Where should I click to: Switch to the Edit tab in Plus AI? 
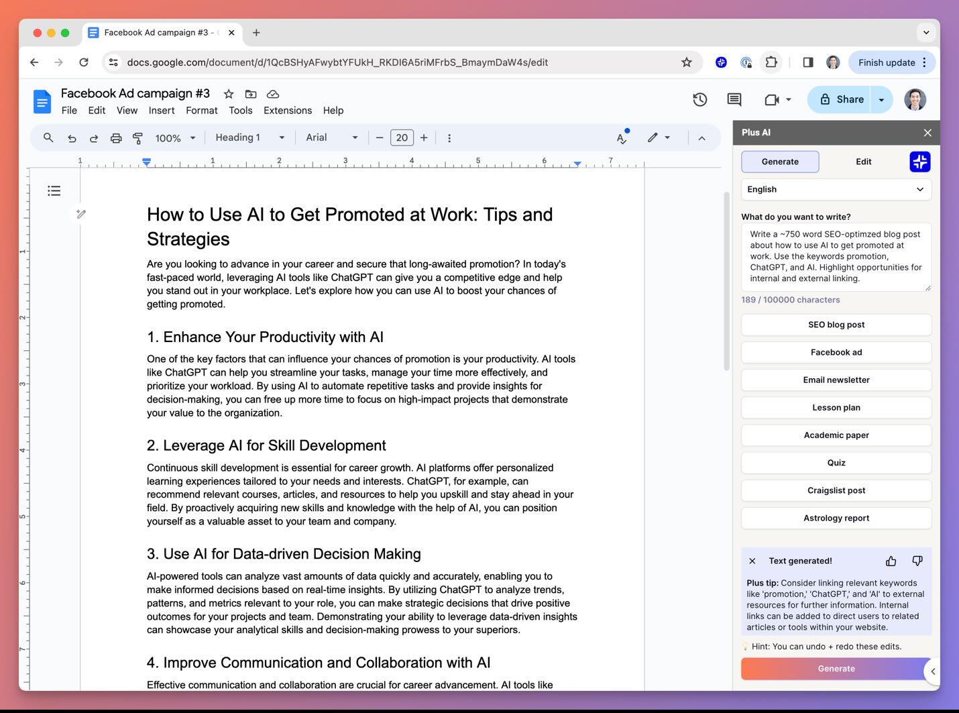(863, 162)
